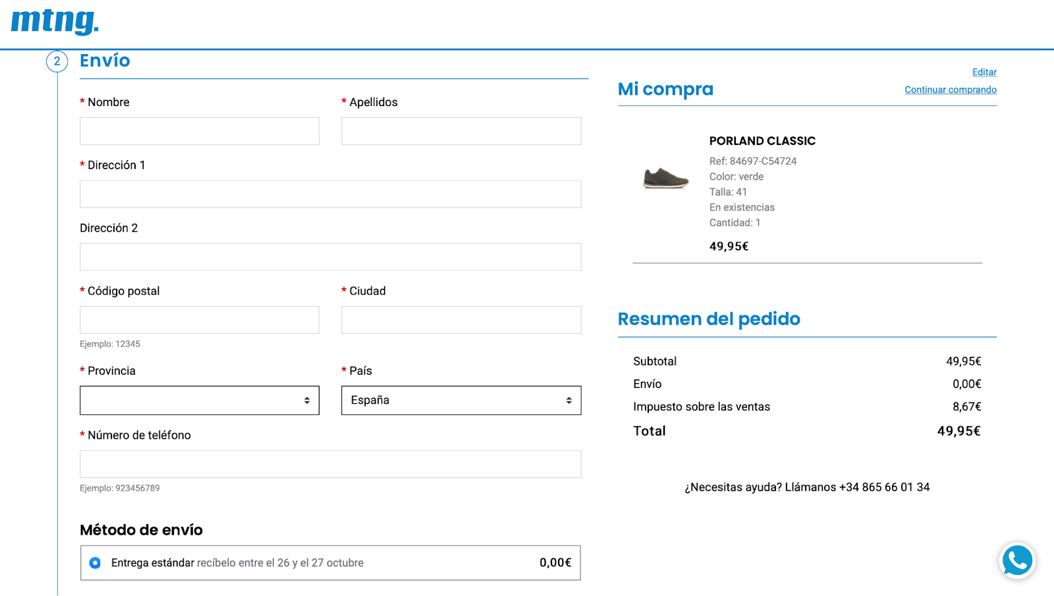Viewport: 1054px width, 596px height.
Task: Click into the Dirección 1 field
Action: coord(331,194)
